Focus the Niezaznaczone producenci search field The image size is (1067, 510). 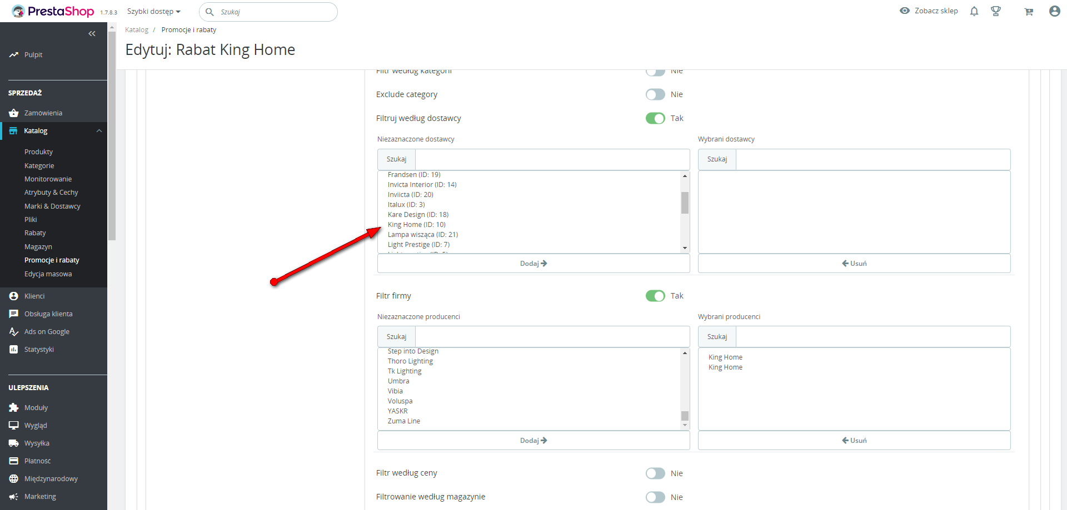click(552, 337)
